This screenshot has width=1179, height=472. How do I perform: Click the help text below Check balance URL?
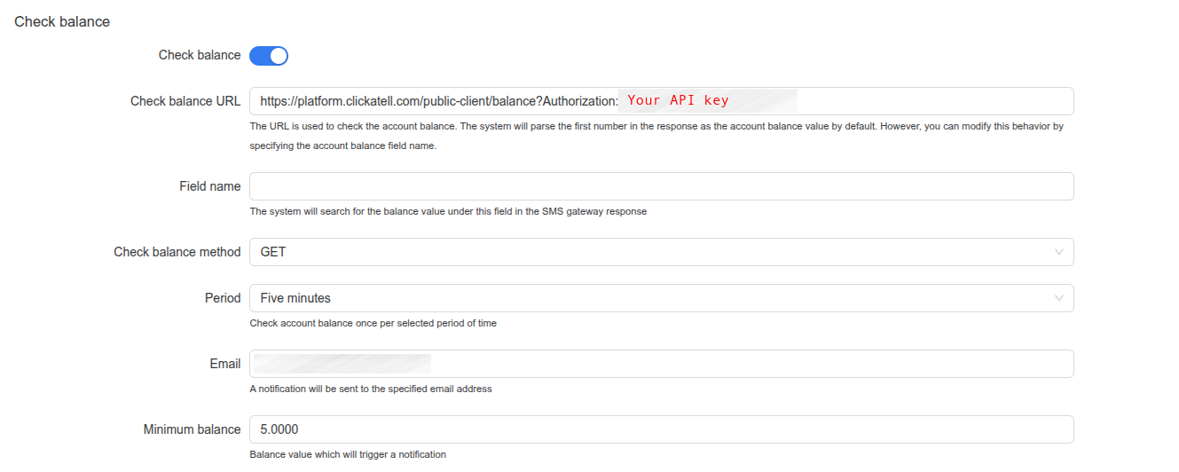point(656,127)
